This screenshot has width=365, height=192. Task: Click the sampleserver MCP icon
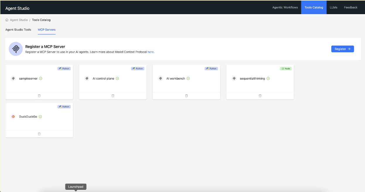click(x=13, y=78)
